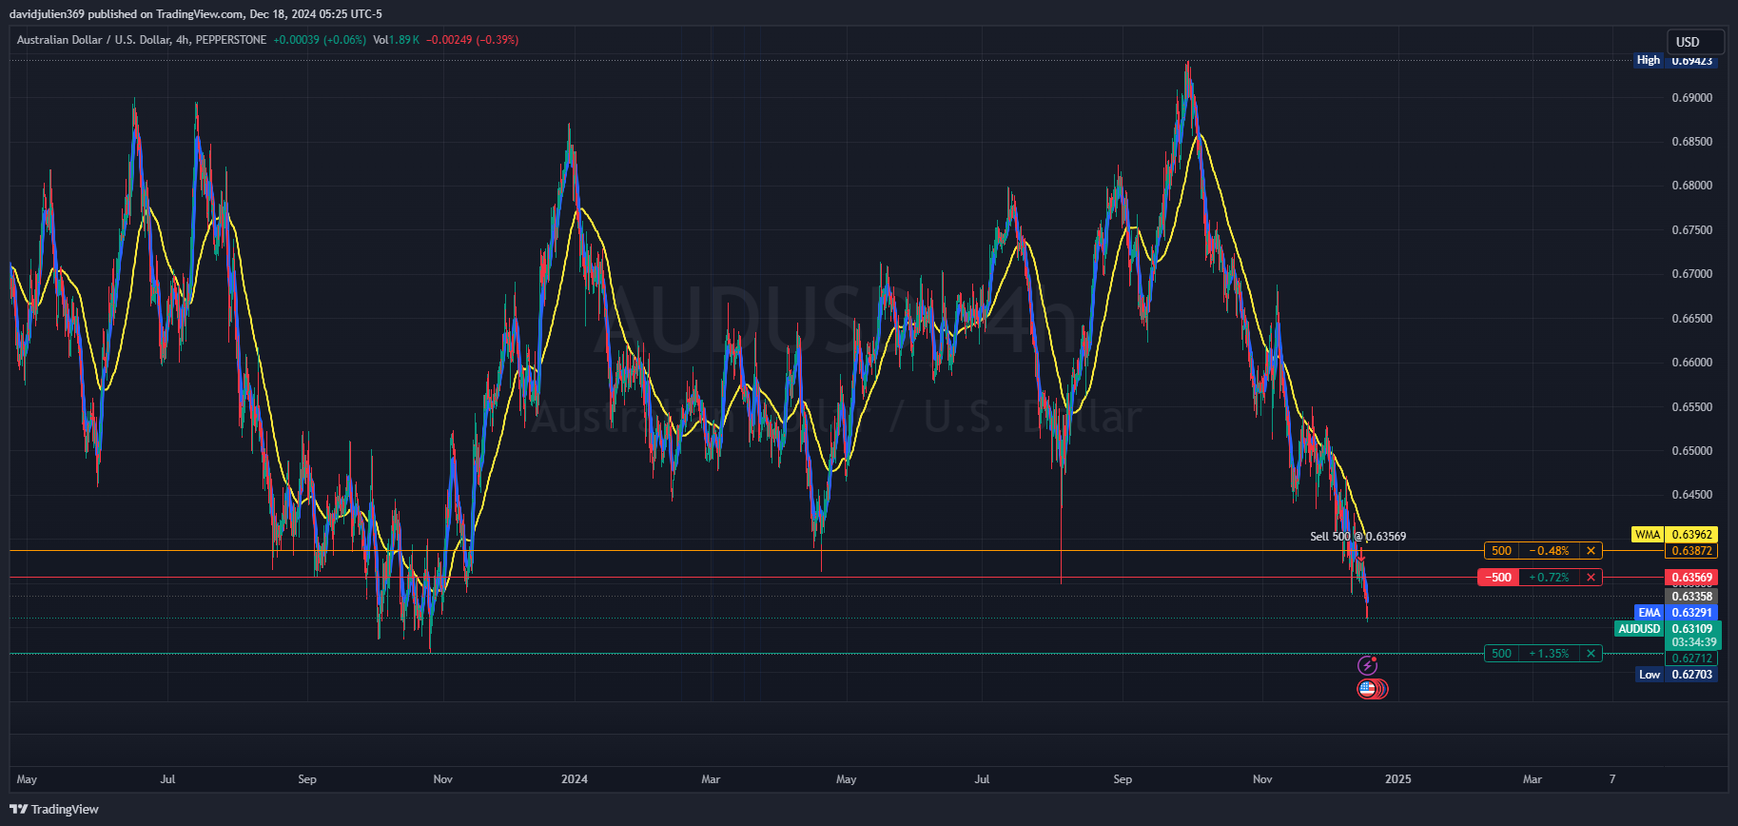
Task: Select the red -500 position quantity box
Action: 1499,578
